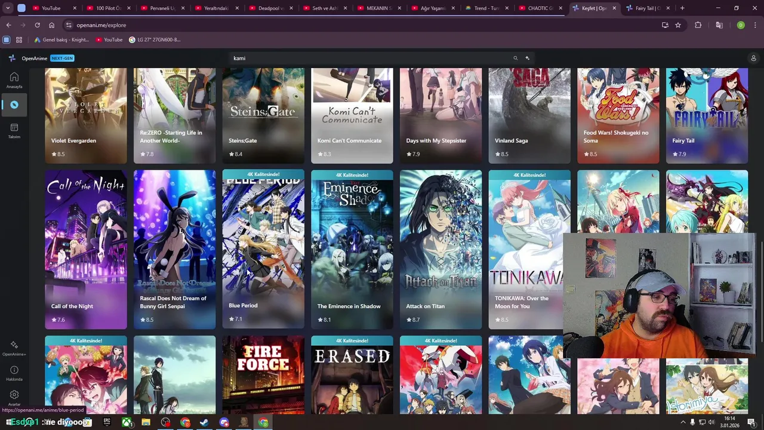Viewport: 764px width, 430px height.
Task: Open Blue Period card
Action: coord(263,249)
